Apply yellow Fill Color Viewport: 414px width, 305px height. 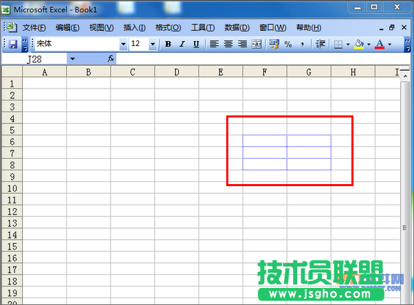click(359, 44)
